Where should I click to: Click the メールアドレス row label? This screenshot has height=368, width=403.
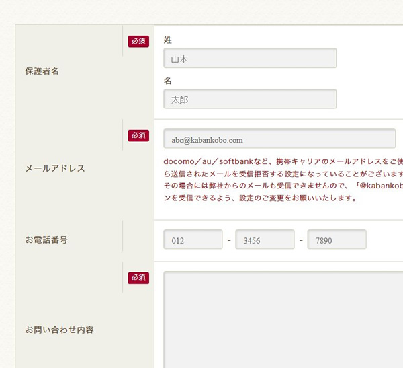(55, 168)
